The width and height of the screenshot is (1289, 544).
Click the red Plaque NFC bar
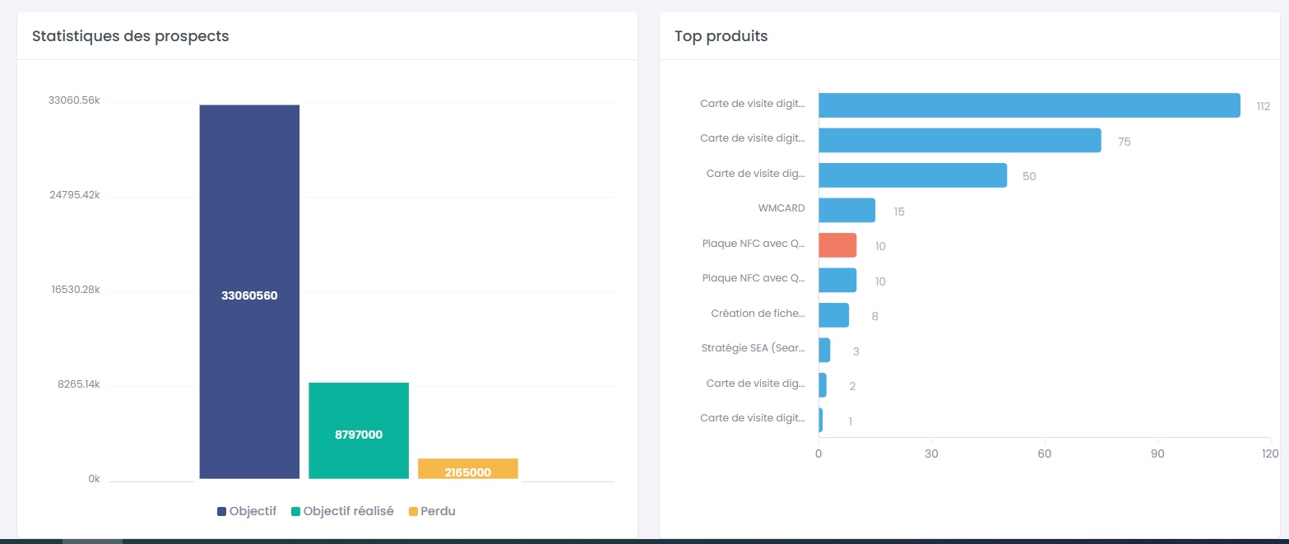pyautogui.click(x=837, y=245)
